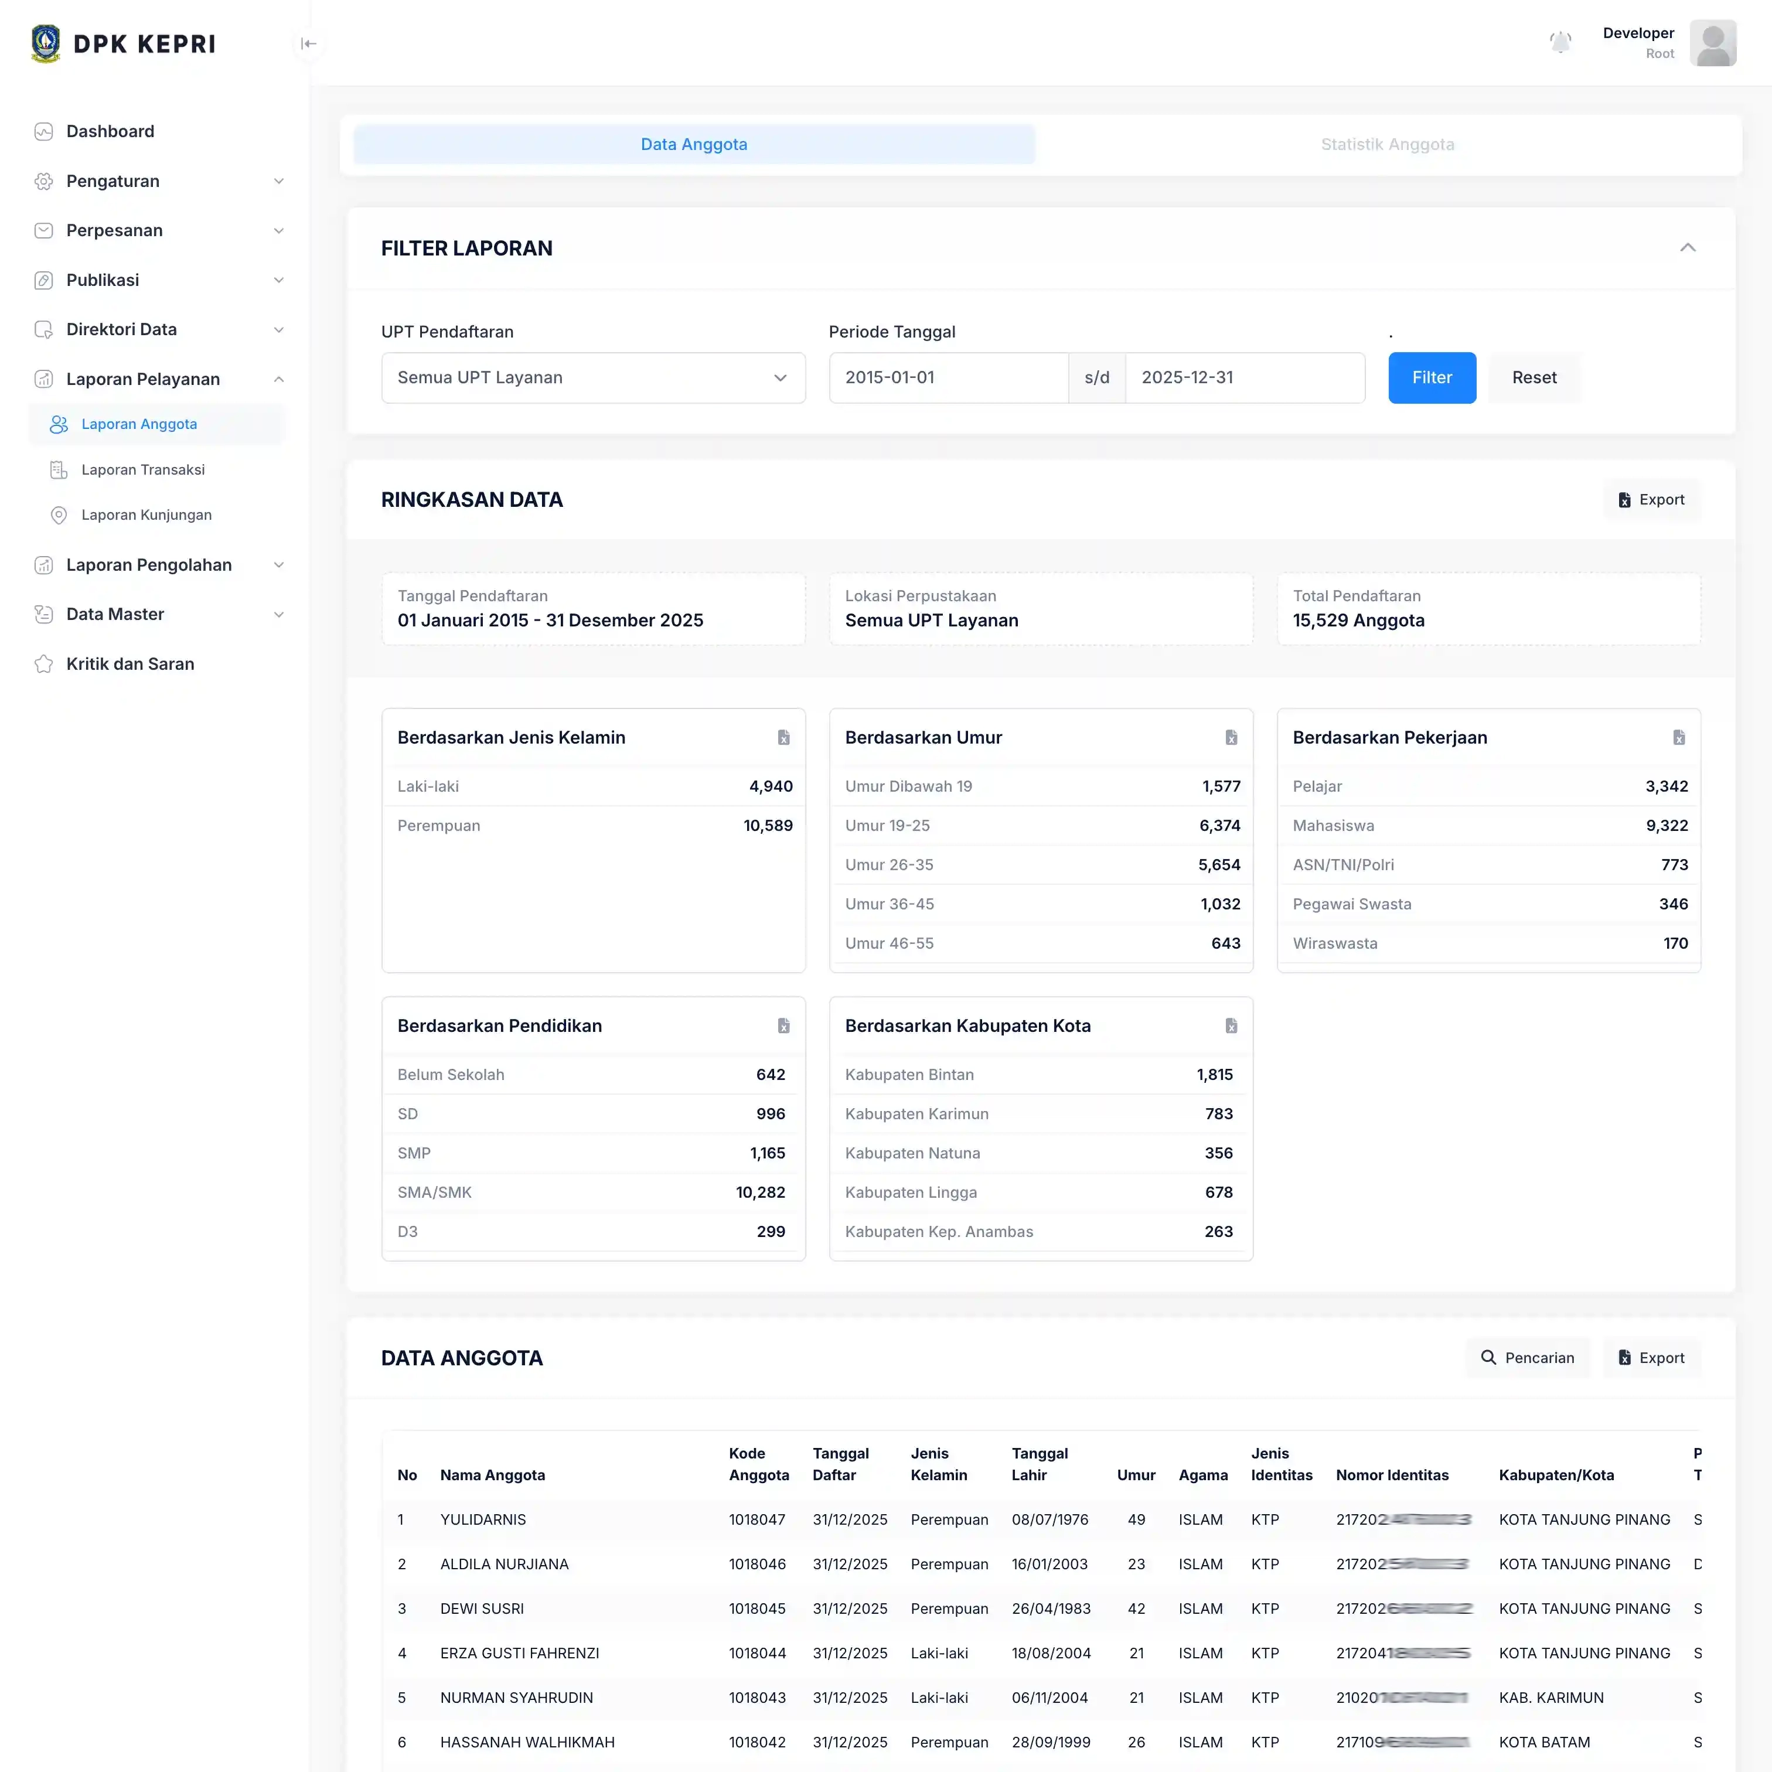Open the Laporan Kunjungan location icon
Viewport: 1772px width, 1772px height.
coord(60,514)
